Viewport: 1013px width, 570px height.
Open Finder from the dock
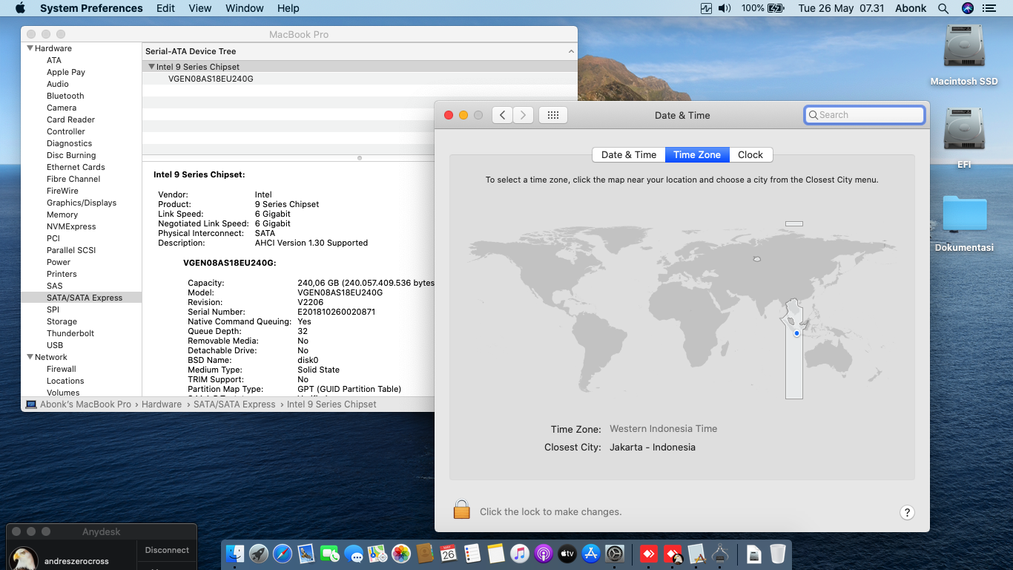[x=235, y=554]
